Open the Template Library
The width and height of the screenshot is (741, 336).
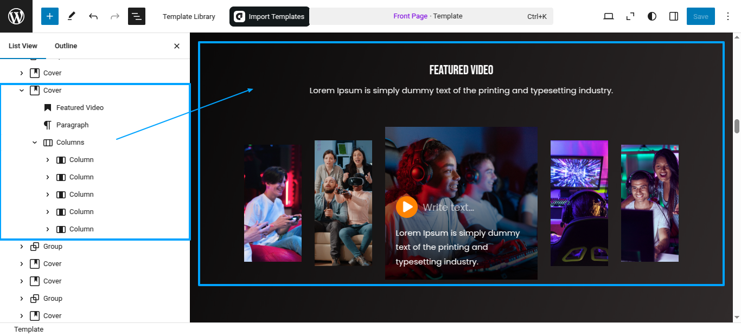click(189, 17)
